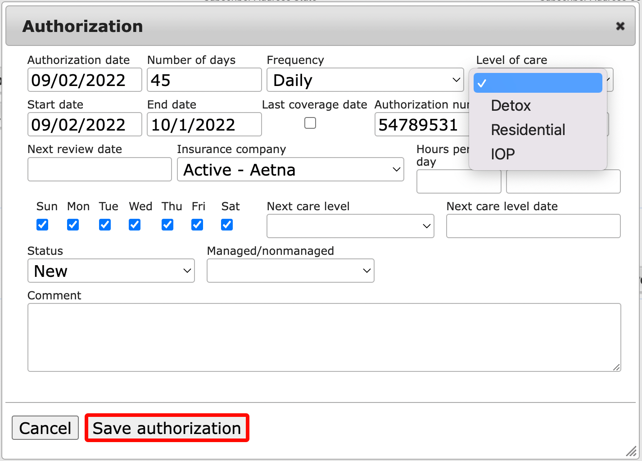
Task: Click the comment box resize handle
Action: pyautogui.click(x=616, y=367)
